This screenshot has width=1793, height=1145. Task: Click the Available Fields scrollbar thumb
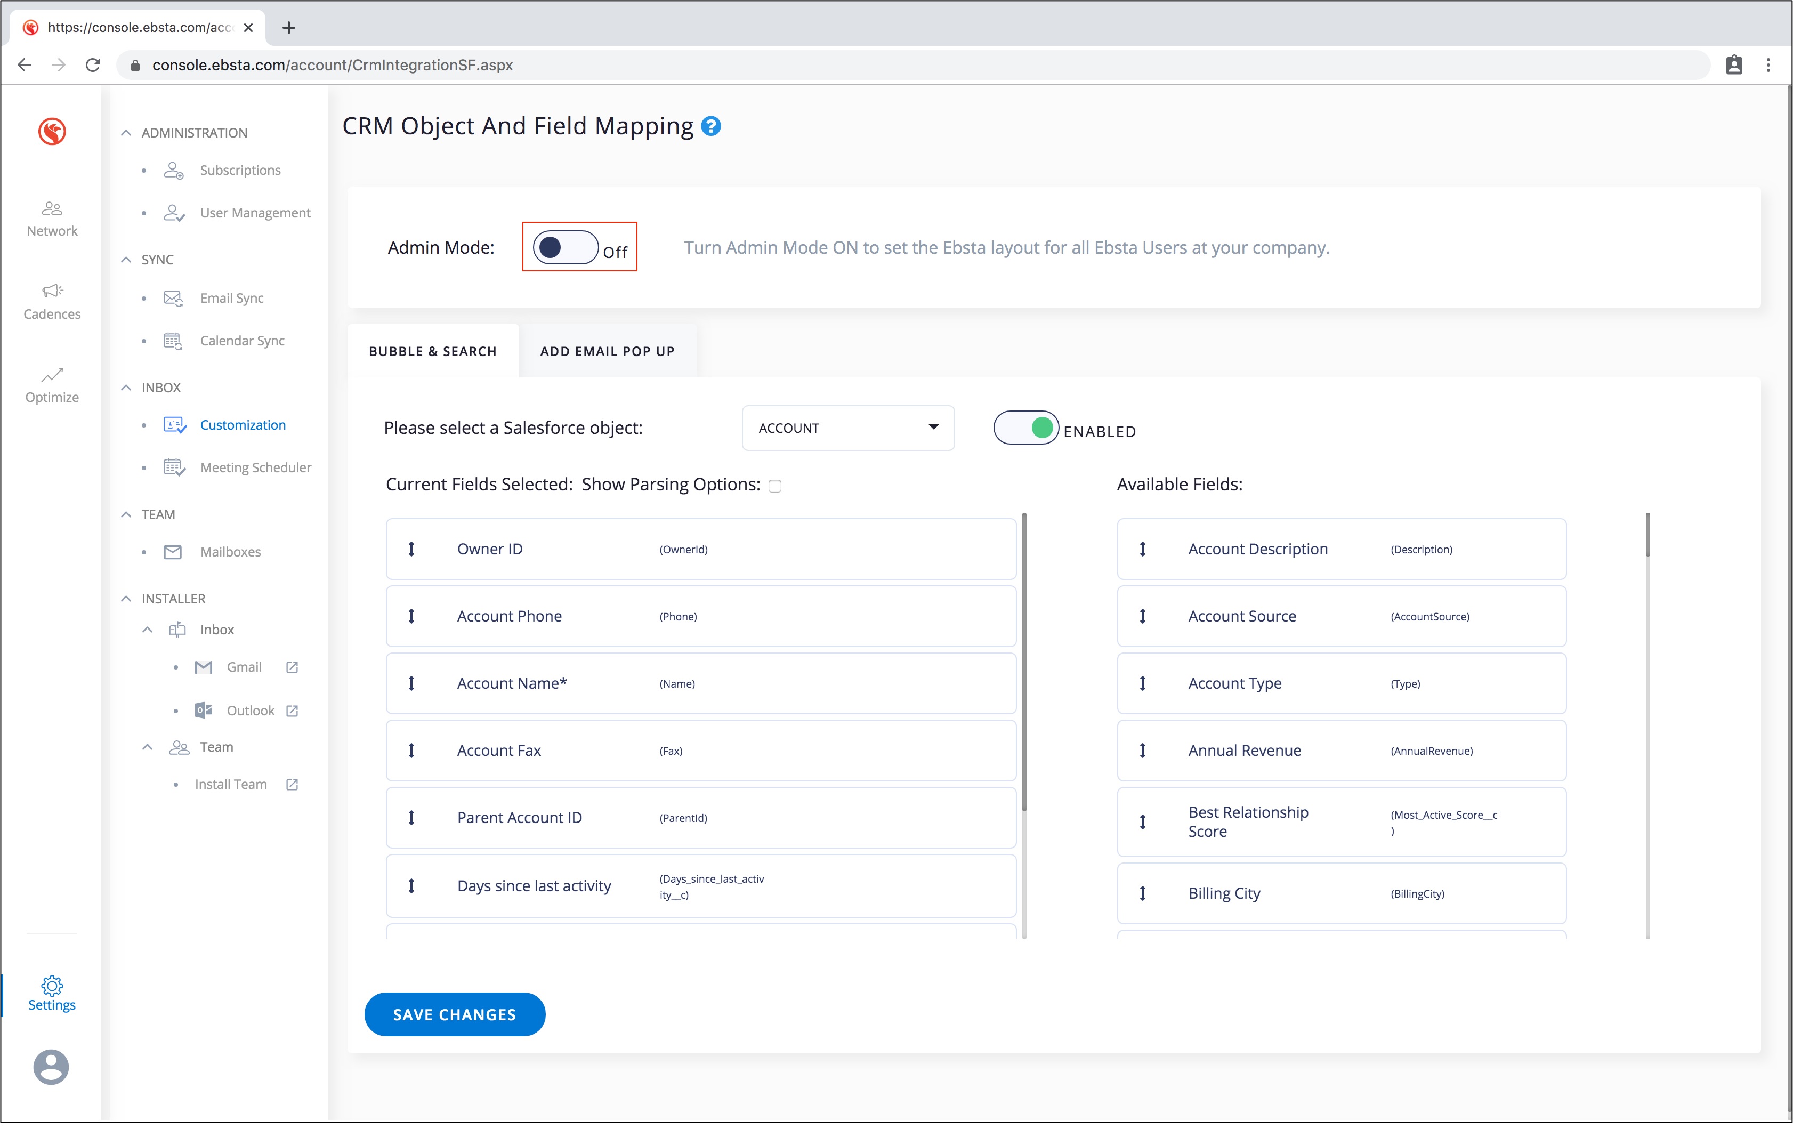click(1648, 535)
